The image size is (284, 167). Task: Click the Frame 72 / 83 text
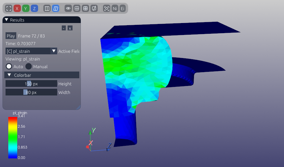coord(31,36)
